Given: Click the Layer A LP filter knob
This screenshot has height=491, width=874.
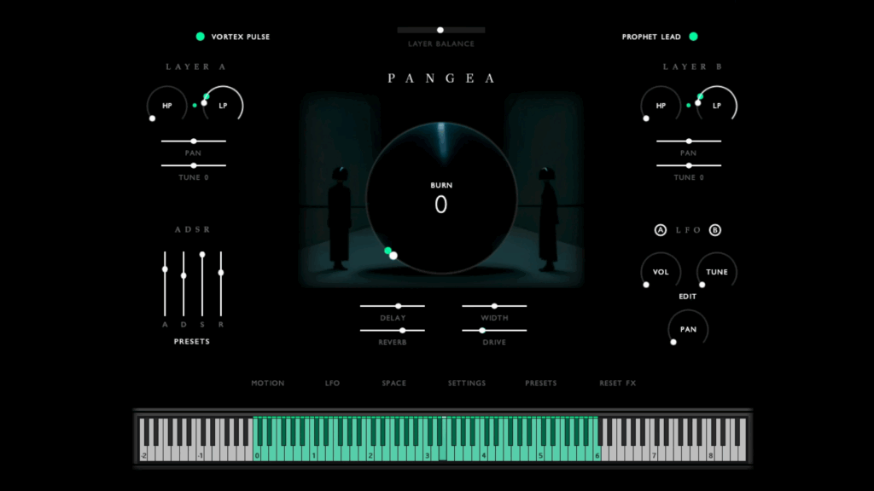Looking at the screenshot, I should [223, 106].
